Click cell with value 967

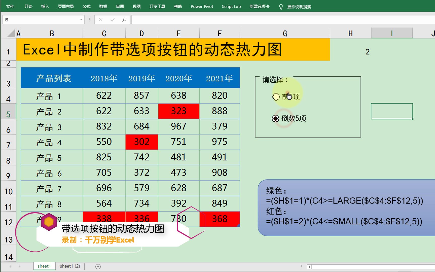point(179,126)
